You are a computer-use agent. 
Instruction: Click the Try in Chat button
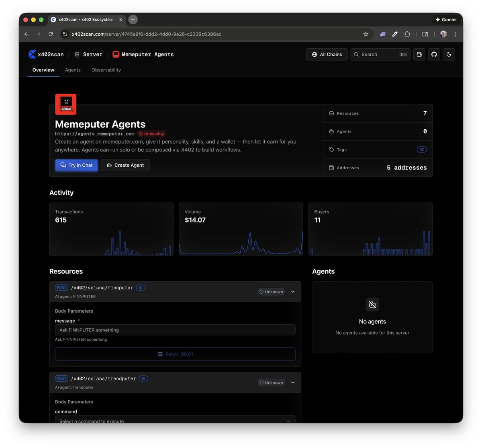76,165
